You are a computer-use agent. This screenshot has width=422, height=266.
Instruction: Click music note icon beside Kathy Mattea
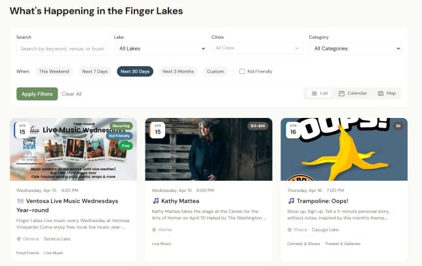[155, 201]
